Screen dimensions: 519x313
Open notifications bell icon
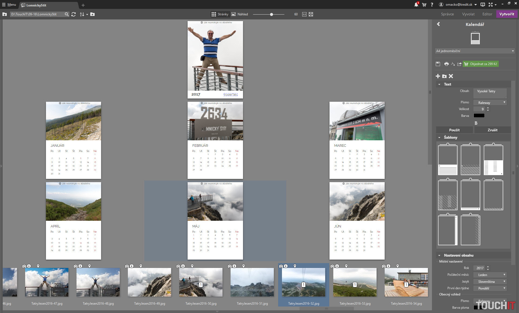tap(416, 5)
